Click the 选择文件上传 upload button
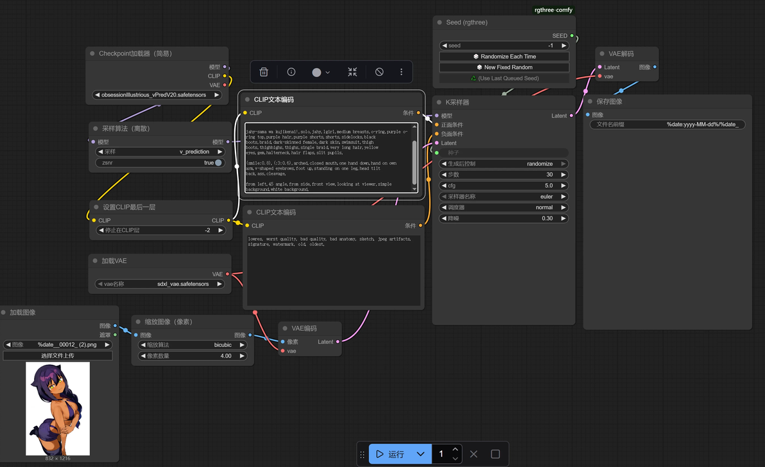765x467 pixels. tap(58, 356)
